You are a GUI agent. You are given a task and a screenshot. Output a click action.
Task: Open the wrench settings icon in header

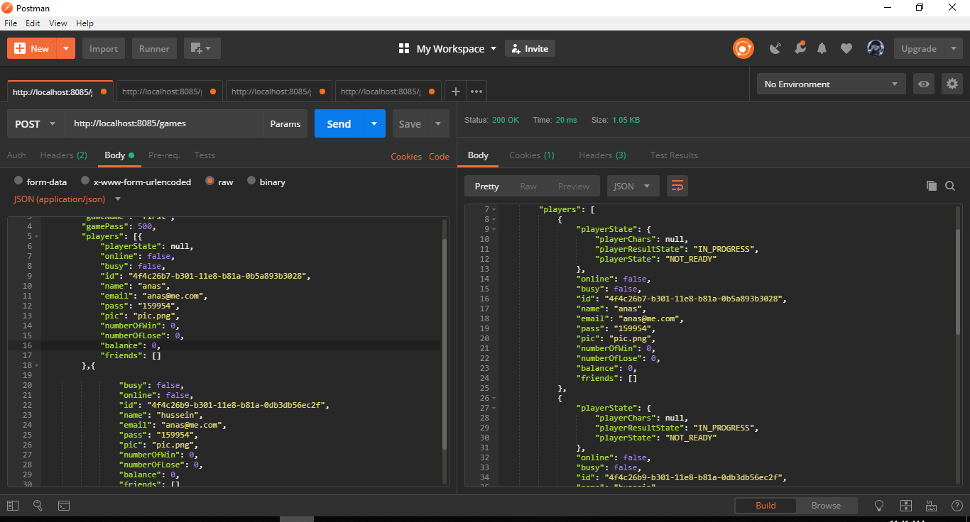[x=800, y=48]
